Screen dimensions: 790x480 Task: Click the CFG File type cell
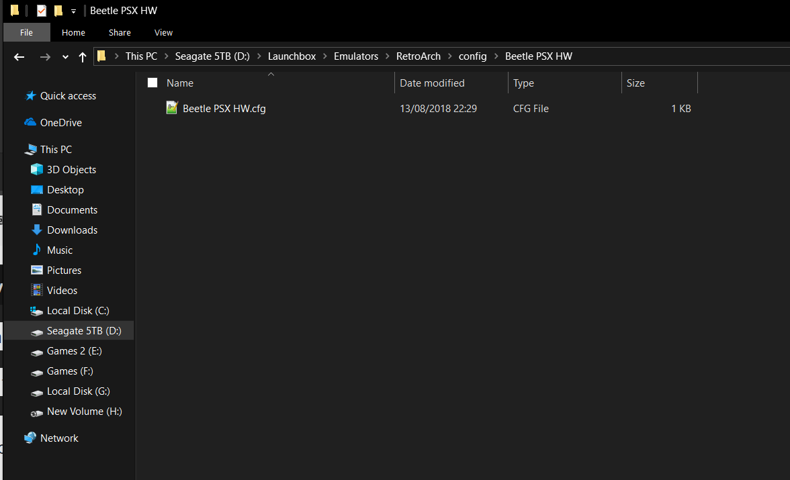[x=531, y=109]
